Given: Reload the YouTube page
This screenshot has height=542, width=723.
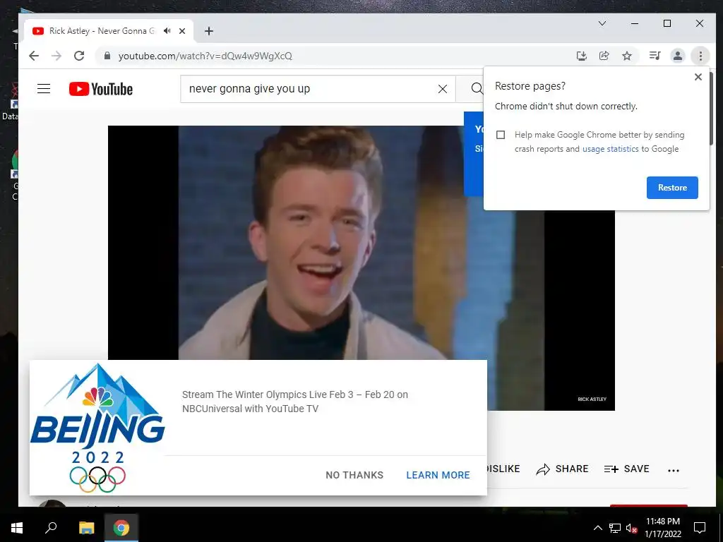Looking at the screenshot, I should point(79,56).
